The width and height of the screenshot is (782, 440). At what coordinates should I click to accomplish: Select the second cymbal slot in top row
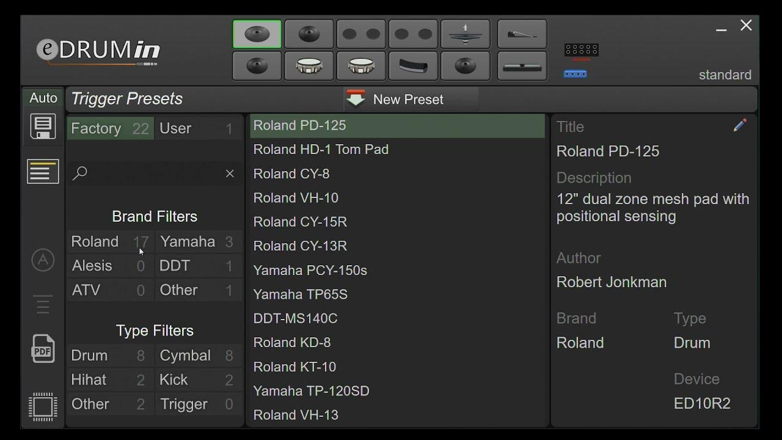click(309, 34)
